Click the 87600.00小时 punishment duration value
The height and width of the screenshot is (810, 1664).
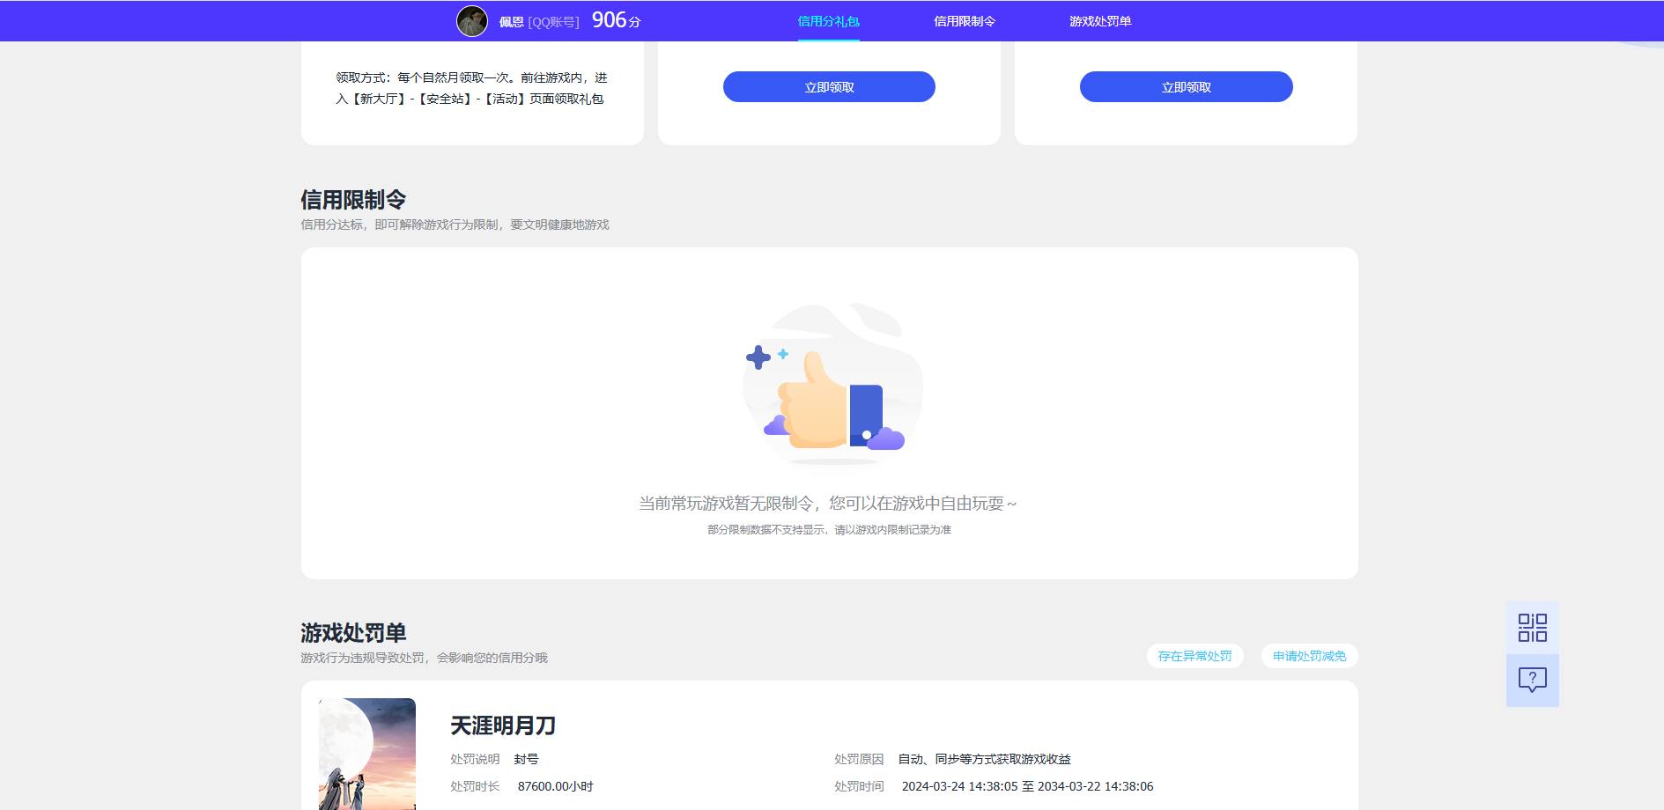[555, 786]
